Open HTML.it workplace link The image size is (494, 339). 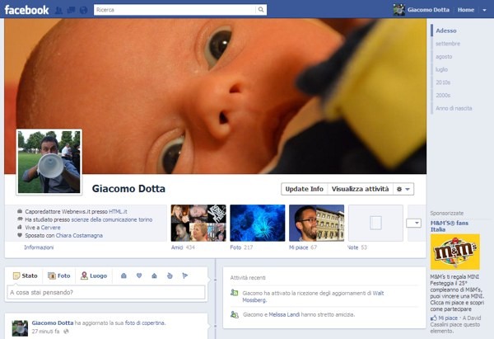point(118,211)
